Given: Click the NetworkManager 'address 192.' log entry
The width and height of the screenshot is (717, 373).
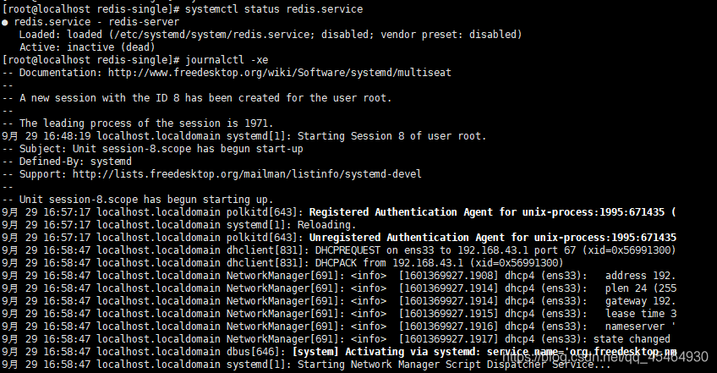Looking at the screenshot, I should (339, 276).
